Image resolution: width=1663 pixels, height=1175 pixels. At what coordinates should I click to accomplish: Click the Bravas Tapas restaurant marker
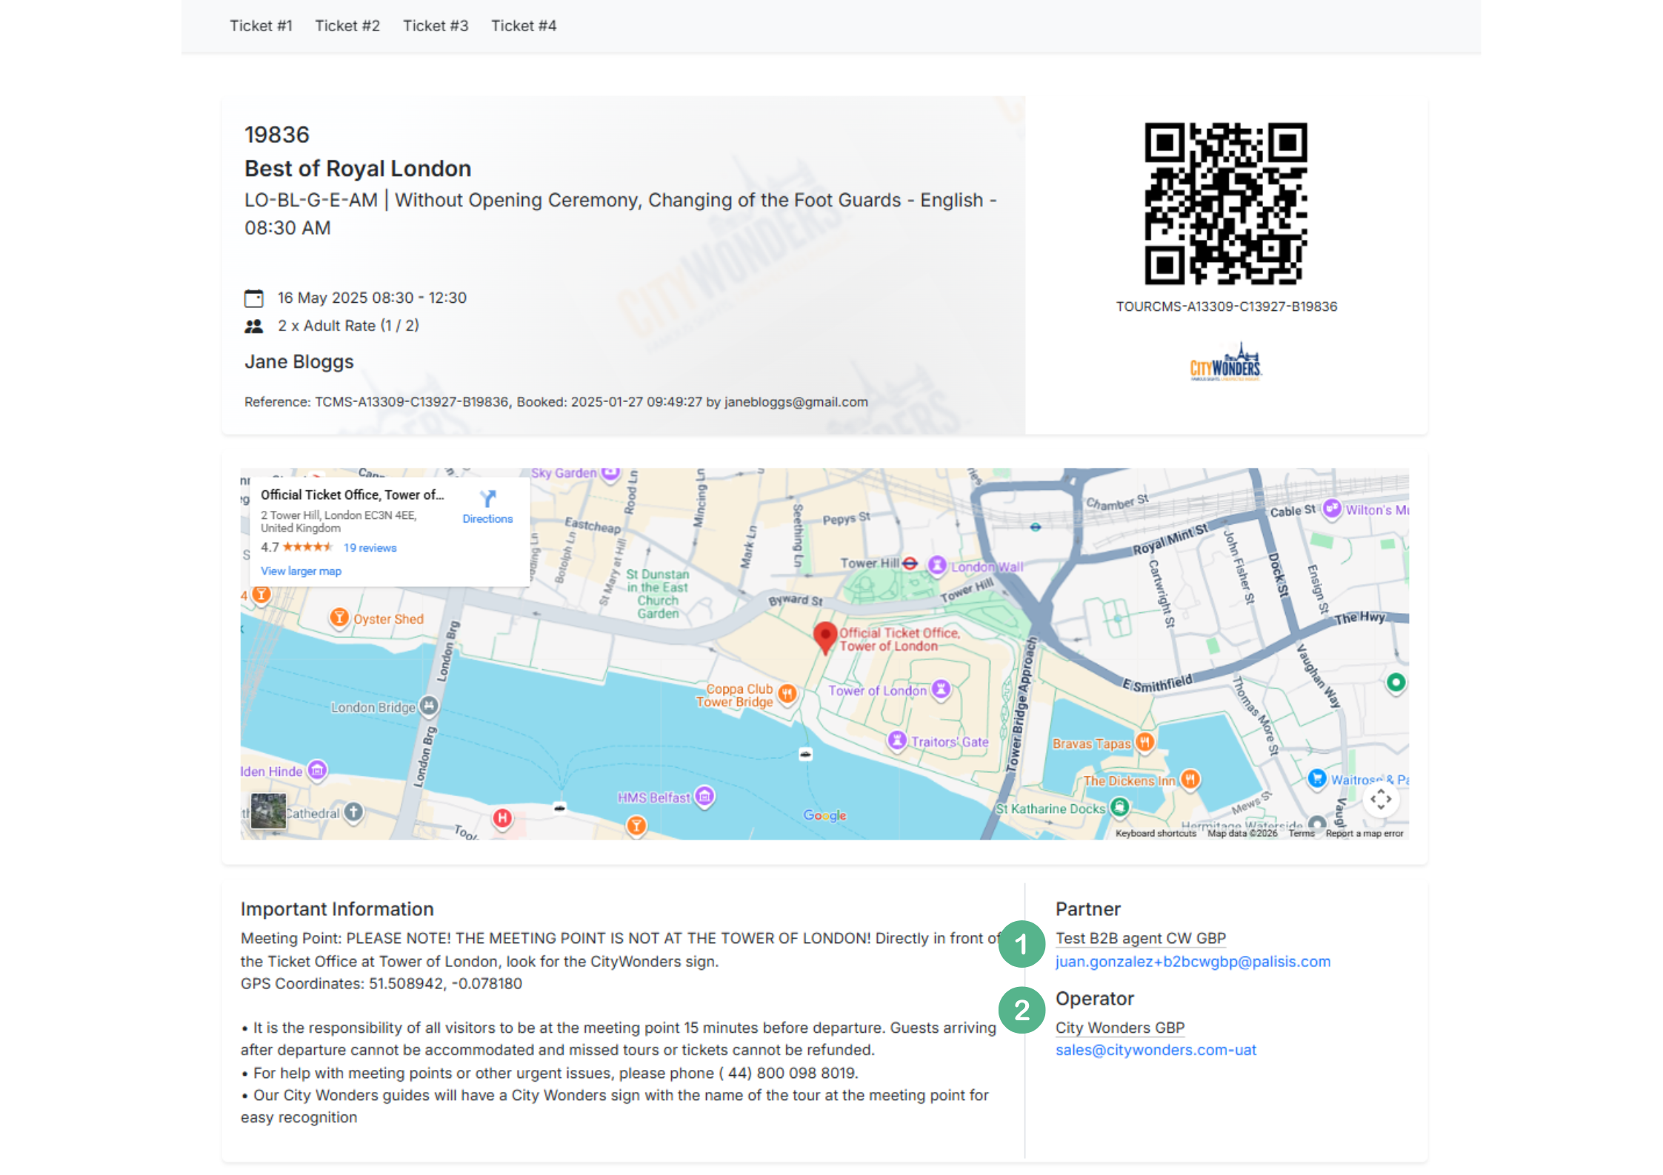coord(1145,742)
